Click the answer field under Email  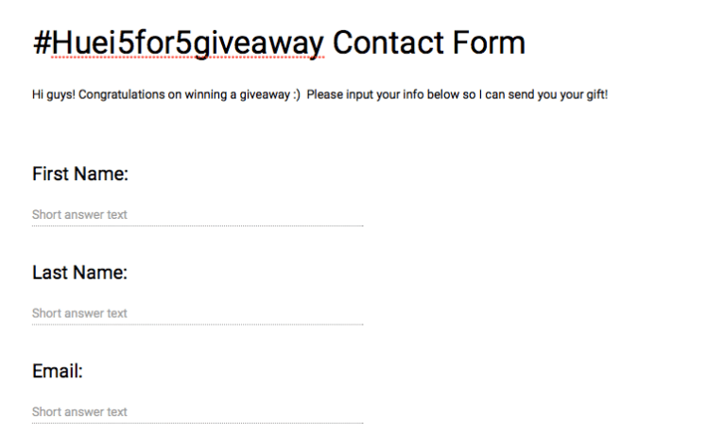(198, 412)
